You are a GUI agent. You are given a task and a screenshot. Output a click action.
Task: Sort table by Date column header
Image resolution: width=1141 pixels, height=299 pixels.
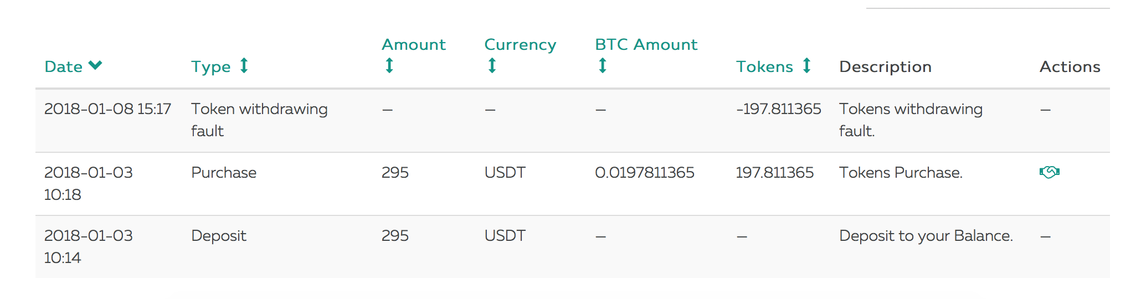click(63, 67)
